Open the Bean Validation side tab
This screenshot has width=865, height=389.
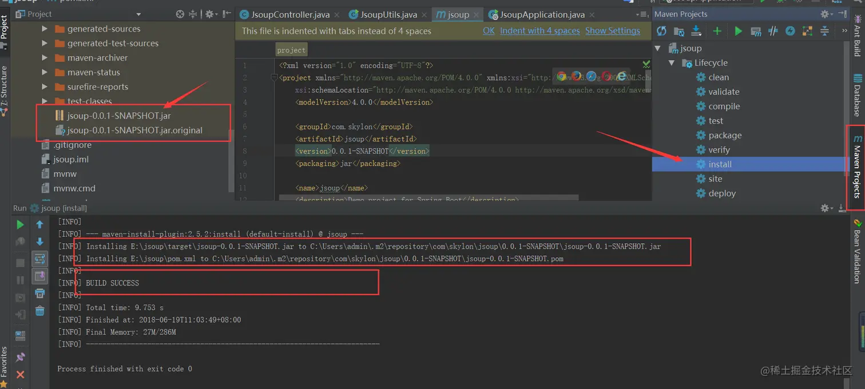(x=857, y=251)
